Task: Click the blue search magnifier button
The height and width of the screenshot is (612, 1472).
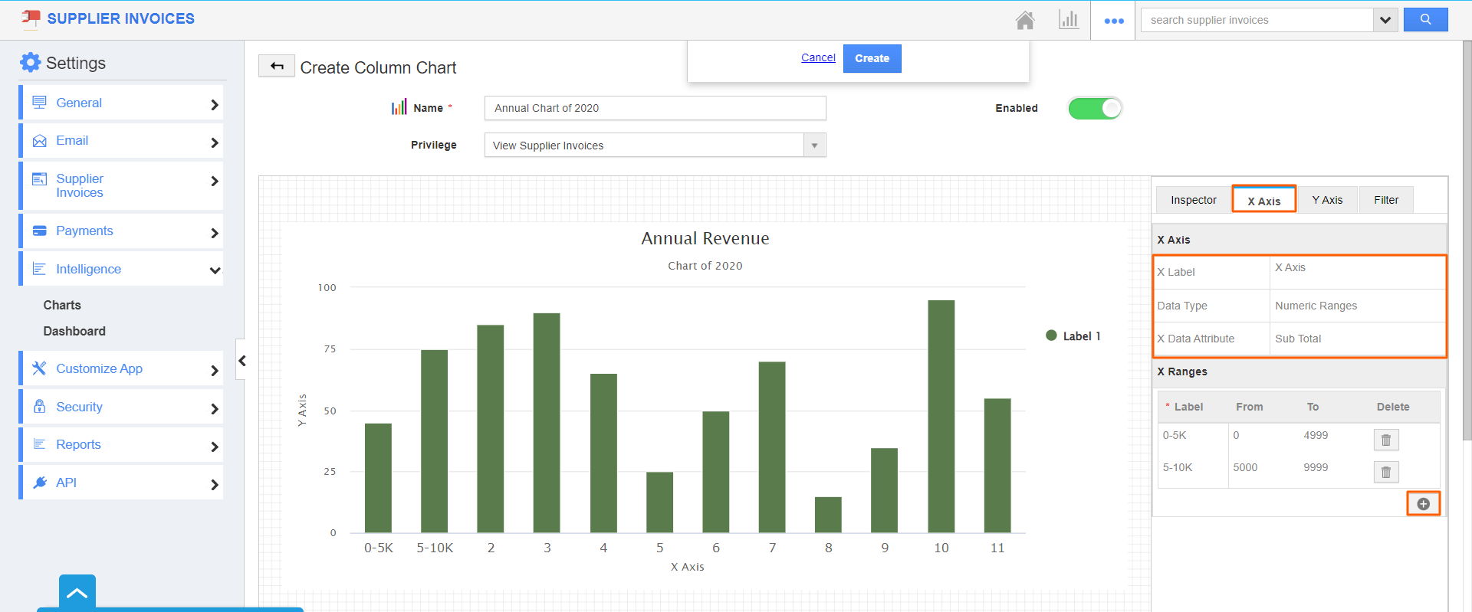Action: (1425, 20)
